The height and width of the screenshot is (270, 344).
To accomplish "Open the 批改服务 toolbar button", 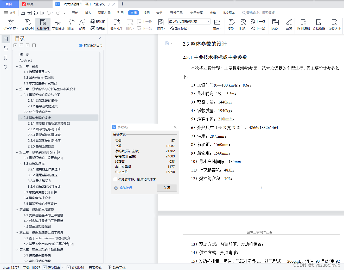I will 43,25.
